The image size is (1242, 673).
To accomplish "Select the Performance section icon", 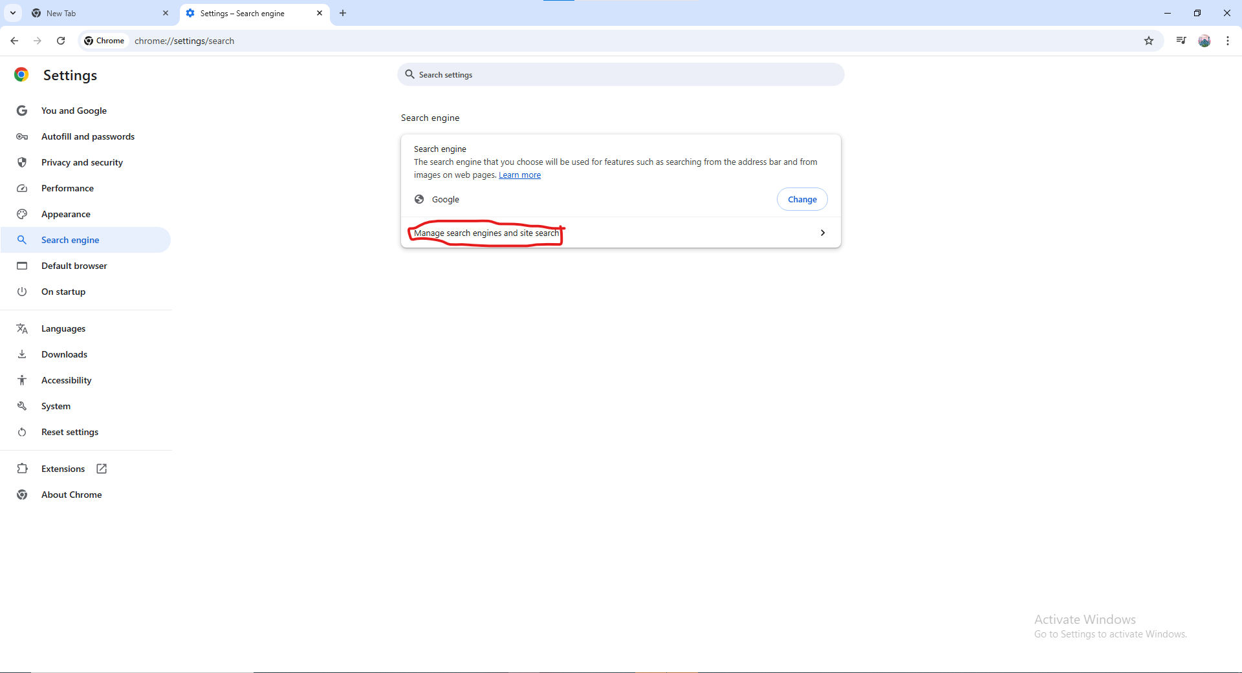I will tap(22, 187).
